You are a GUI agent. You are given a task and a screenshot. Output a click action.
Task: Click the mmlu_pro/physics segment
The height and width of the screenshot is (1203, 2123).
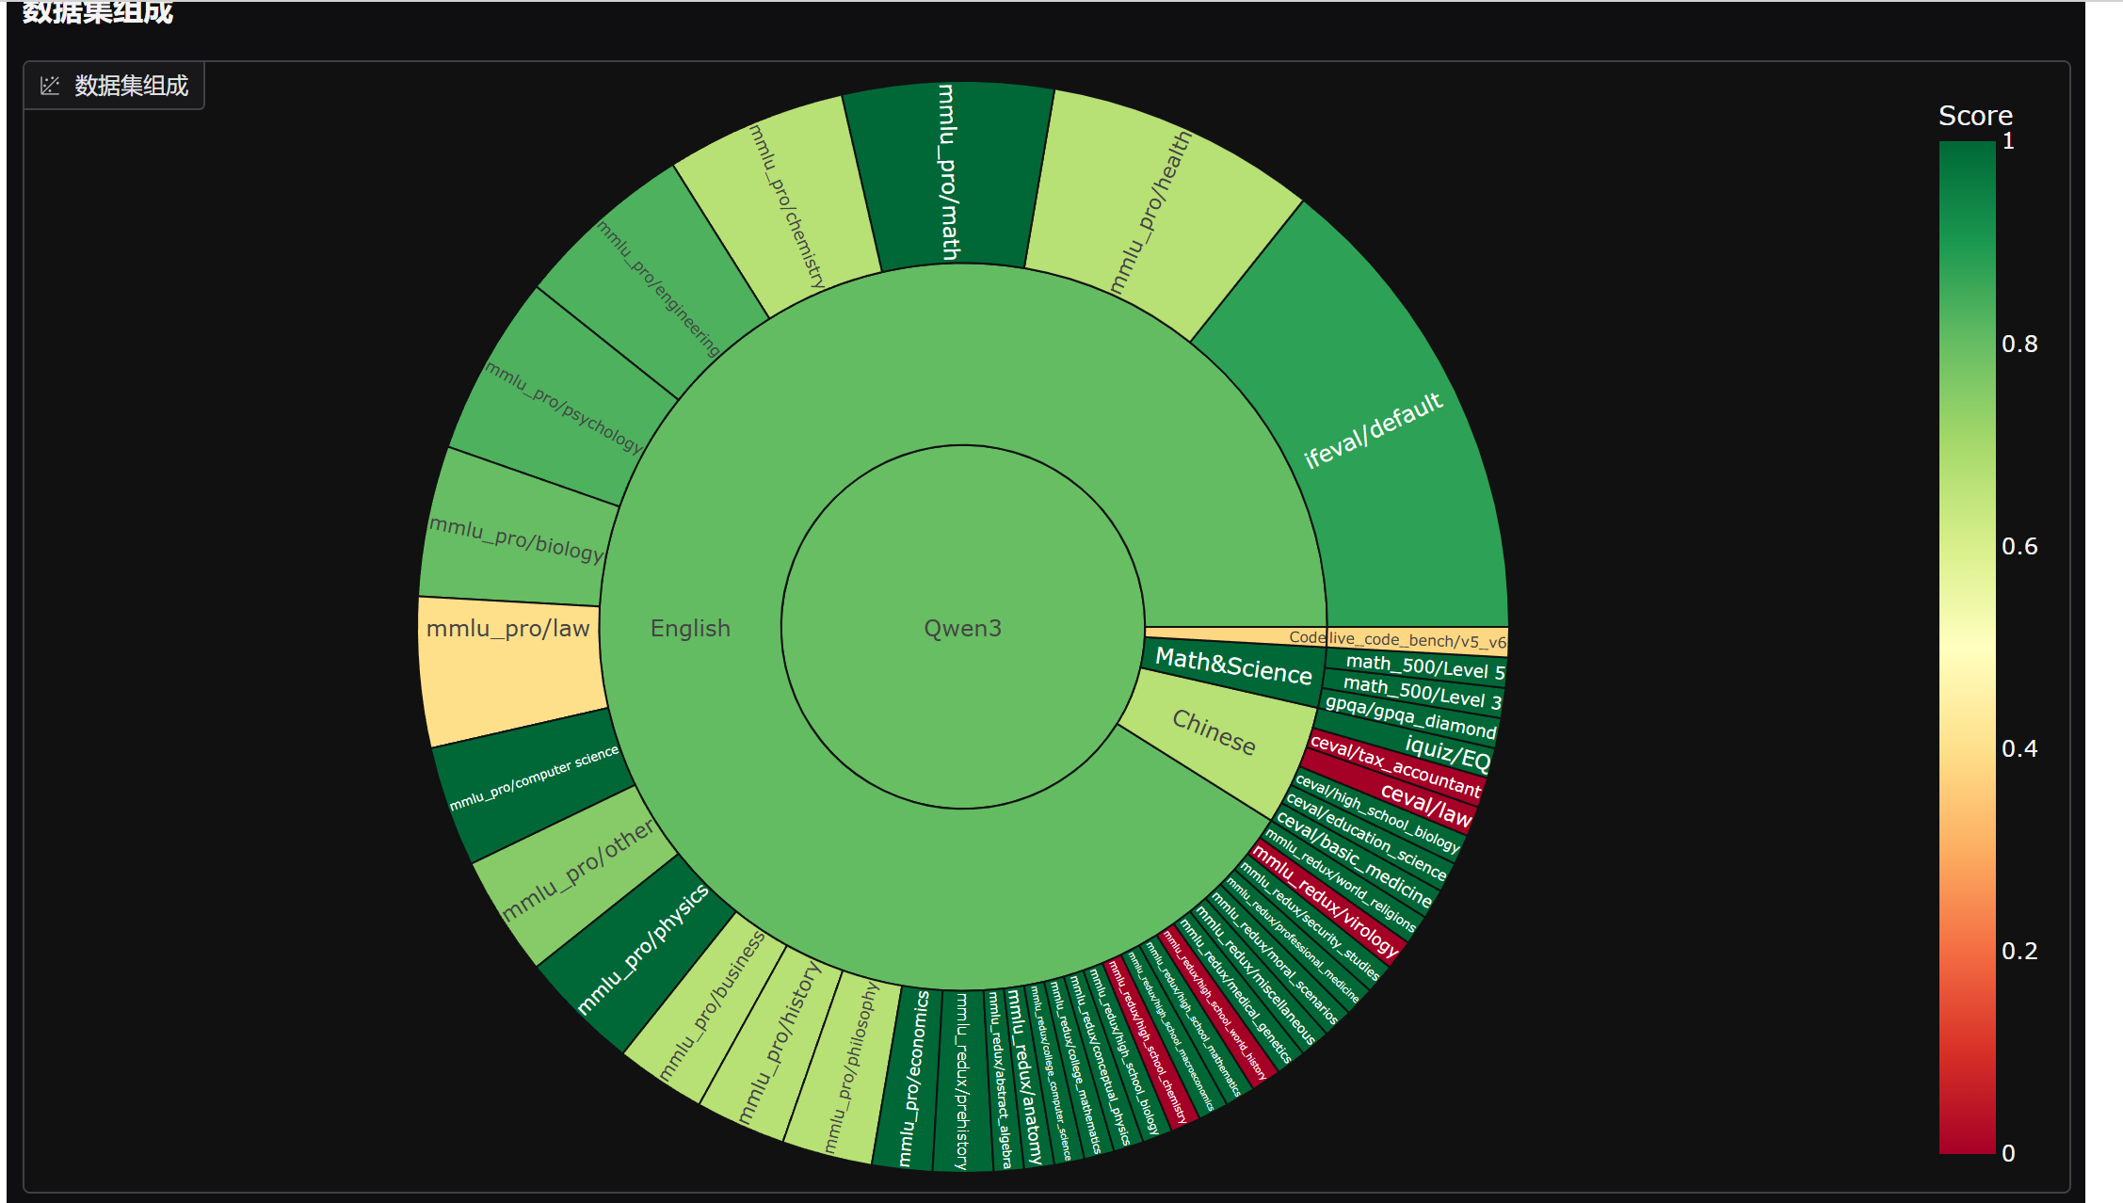pos(642,949)
